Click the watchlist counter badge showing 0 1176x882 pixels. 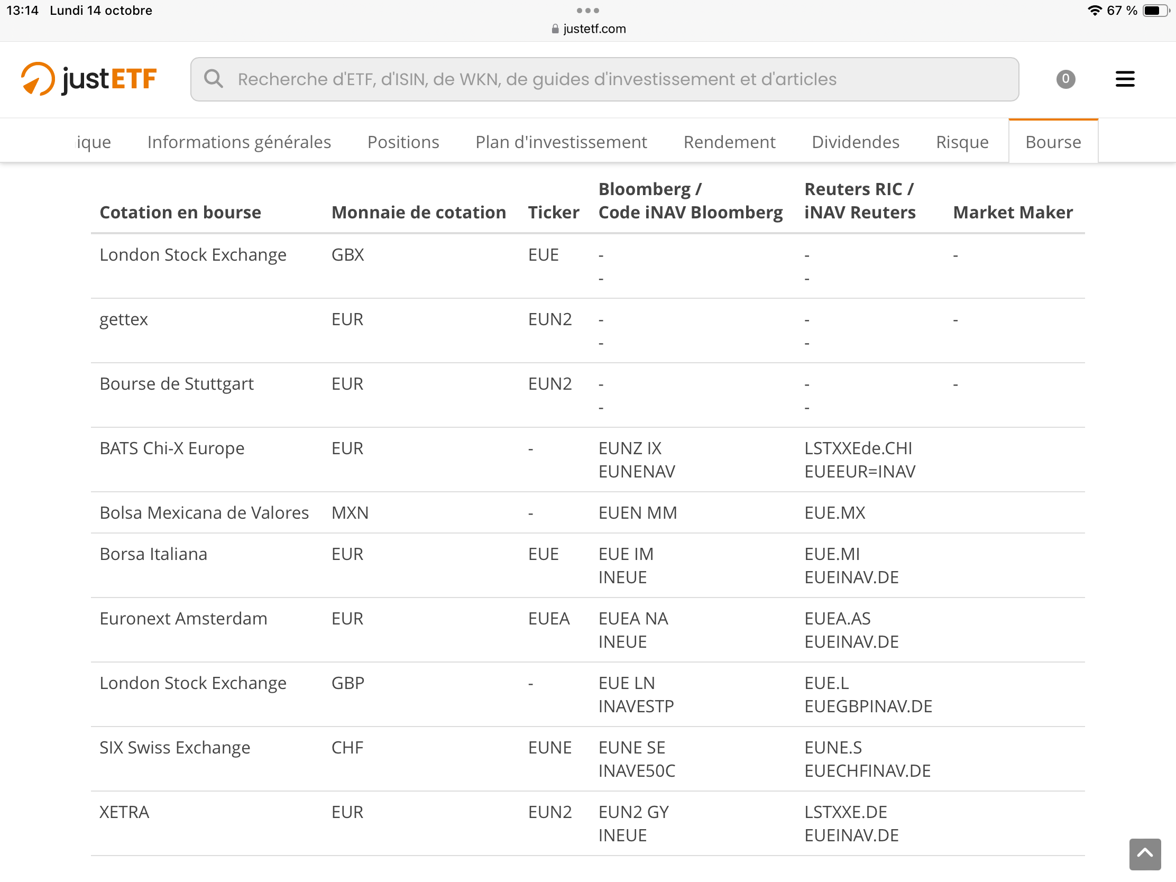point(1065,79)
